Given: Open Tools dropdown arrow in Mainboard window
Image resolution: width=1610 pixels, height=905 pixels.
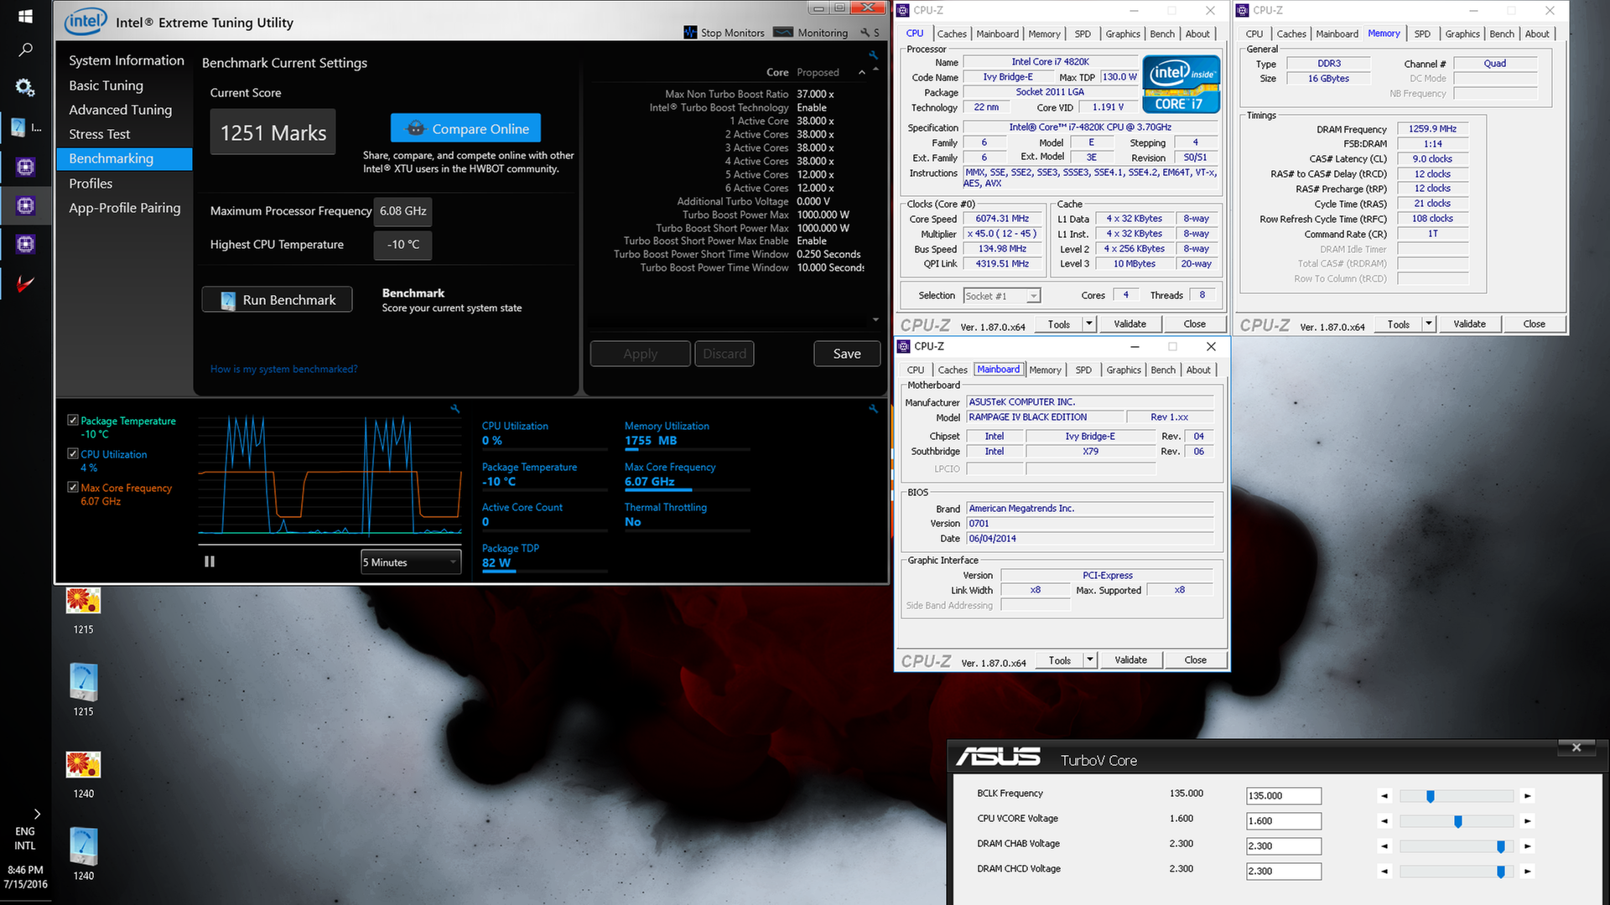Looking at the screenshot, I should point(1090,659).
